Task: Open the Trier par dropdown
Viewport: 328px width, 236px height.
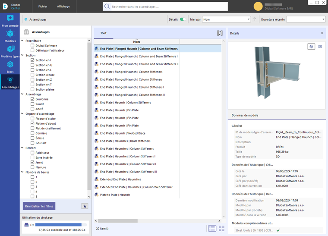Action: point(226,19)
